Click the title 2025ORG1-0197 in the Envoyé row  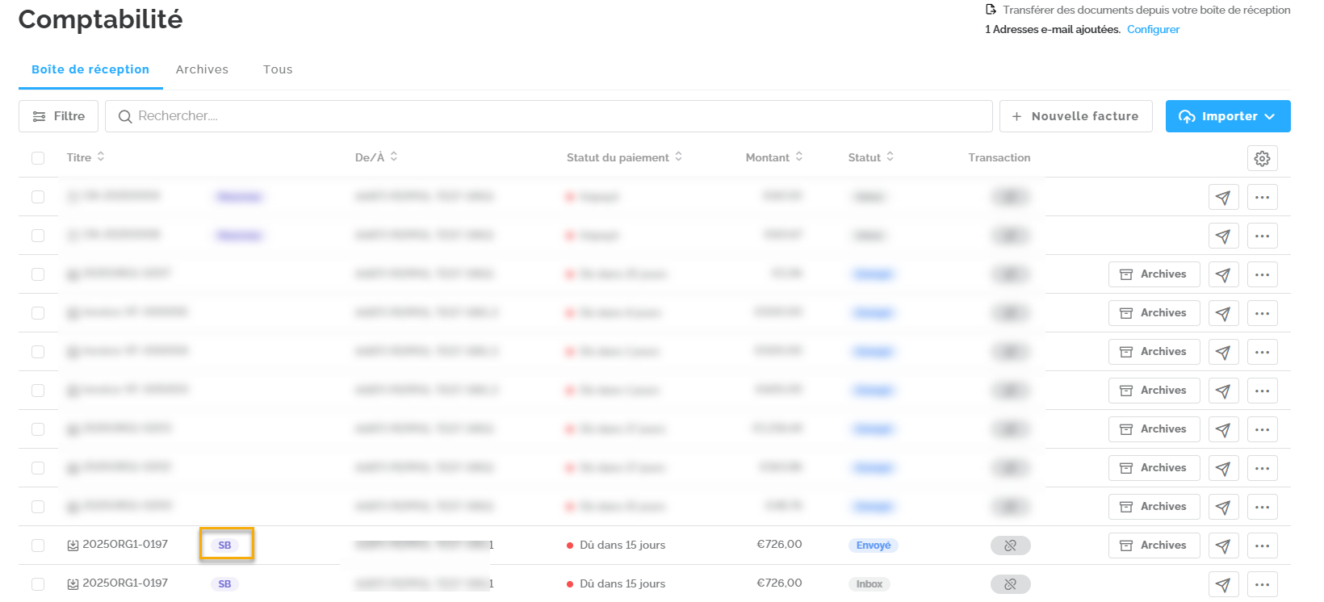[x=125, y=545]
